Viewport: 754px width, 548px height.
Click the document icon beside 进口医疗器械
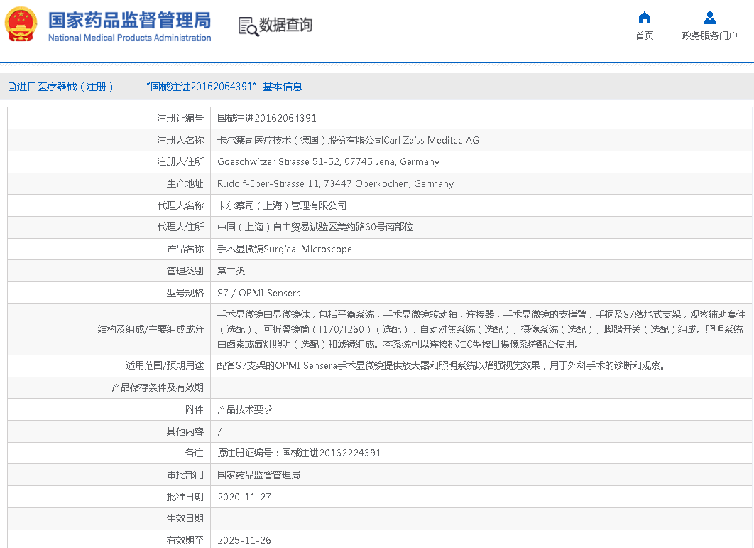point(11,87)
